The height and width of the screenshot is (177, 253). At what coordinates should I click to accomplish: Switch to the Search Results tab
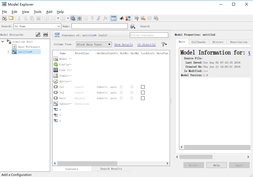tap(111, 169)
